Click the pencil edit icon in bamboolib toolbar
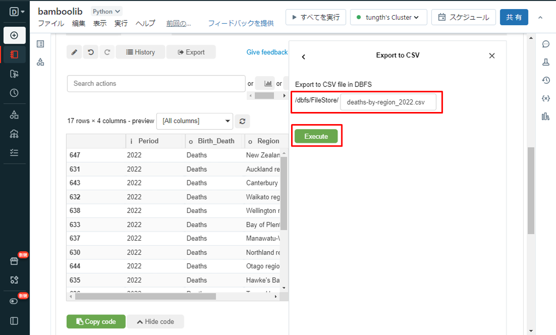 point(74,52)
